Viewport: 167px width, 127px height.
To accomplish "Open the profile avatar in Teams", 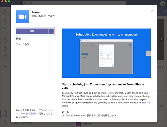I will click(x=162, y=3).
